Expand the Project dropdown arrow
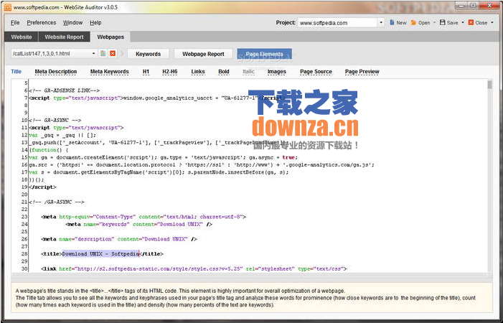This screenshot has width=503, height=323. 381,22
